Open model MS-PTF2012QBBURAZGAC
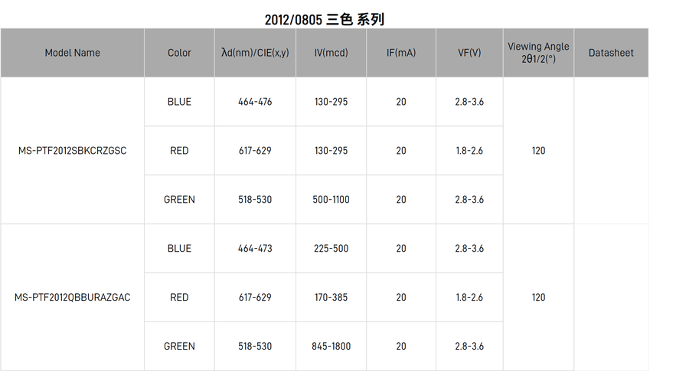 (x=72, y=298)
